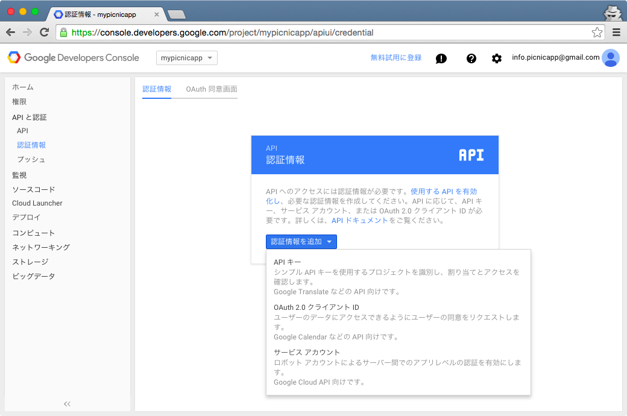Image resolution: width=627 pixels, height=416 pixels.
Task: Expand ネットワーキング sidebar section
Action: (41, 247)
